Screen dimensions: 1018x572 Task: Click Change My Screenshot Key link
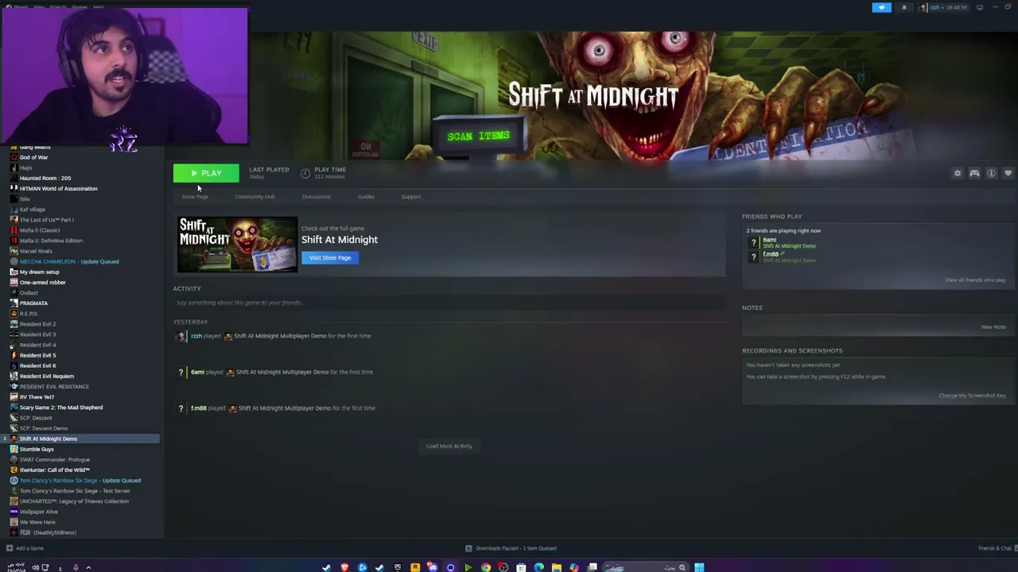click(x=972, y=396)
